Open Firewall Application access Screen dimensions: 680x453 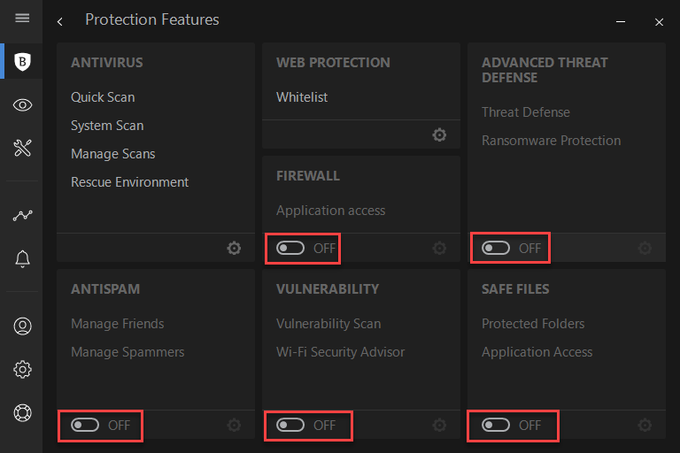click(x=331, y=211)
